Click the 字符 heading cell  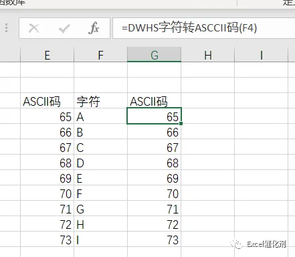[100, 100]
